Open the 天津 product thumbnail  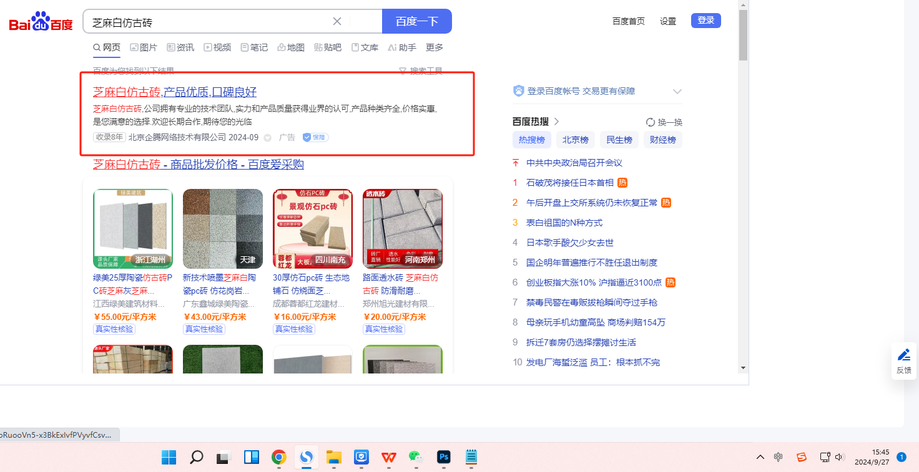223,229
